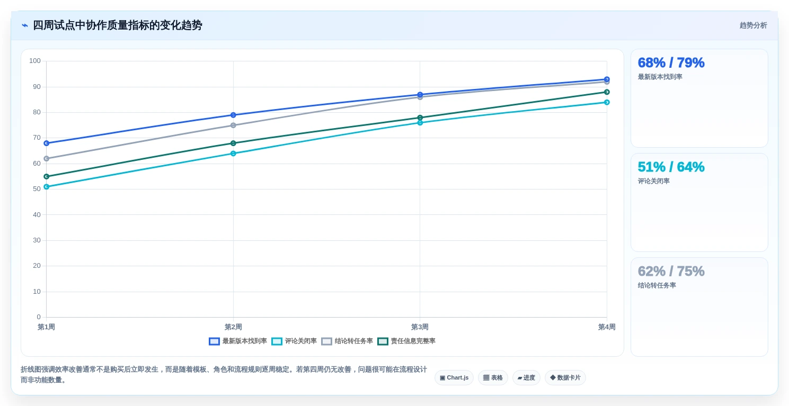This screenshot has height=406, width=789.
Task: Click the chart title 四周试点中协作质量指标的变化趋势
Action: pos(117,25)
